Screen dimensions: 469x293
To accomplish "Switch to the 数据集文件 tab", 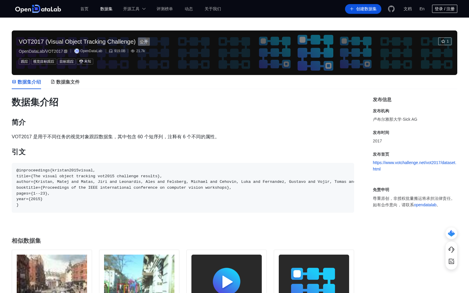I will [65, 82].
